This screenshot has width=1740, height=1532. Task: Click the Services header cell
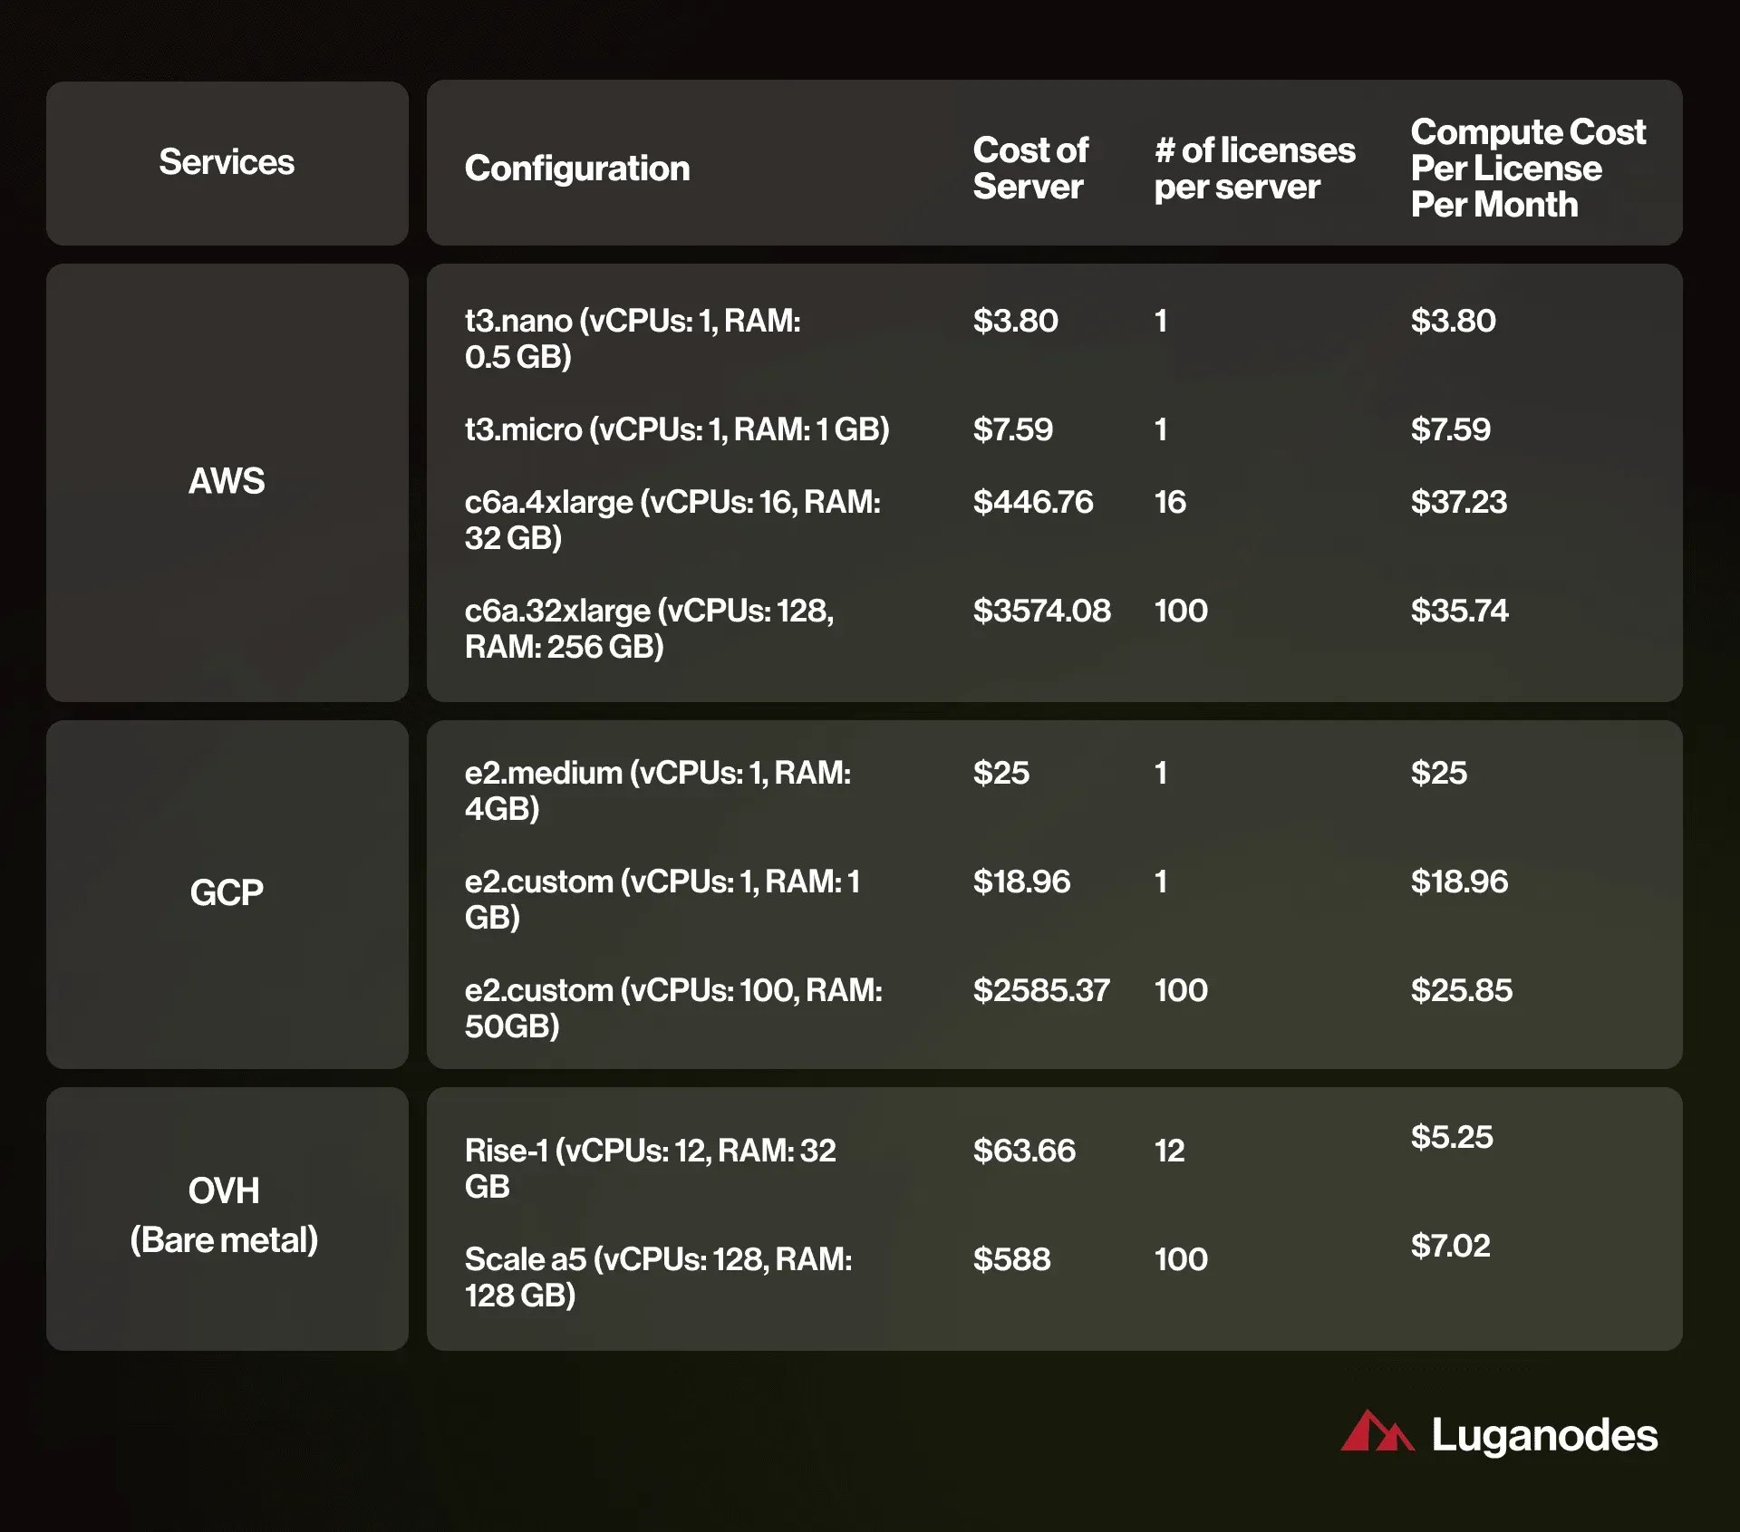click(227, 163)
